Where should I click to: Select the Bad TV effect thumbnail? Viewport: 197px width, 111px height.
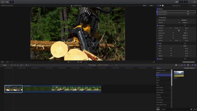(x=179, y=74)
